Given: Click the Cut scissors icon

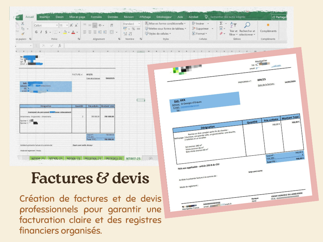Looking at the screenshot, I should click(x=23, y=24).
